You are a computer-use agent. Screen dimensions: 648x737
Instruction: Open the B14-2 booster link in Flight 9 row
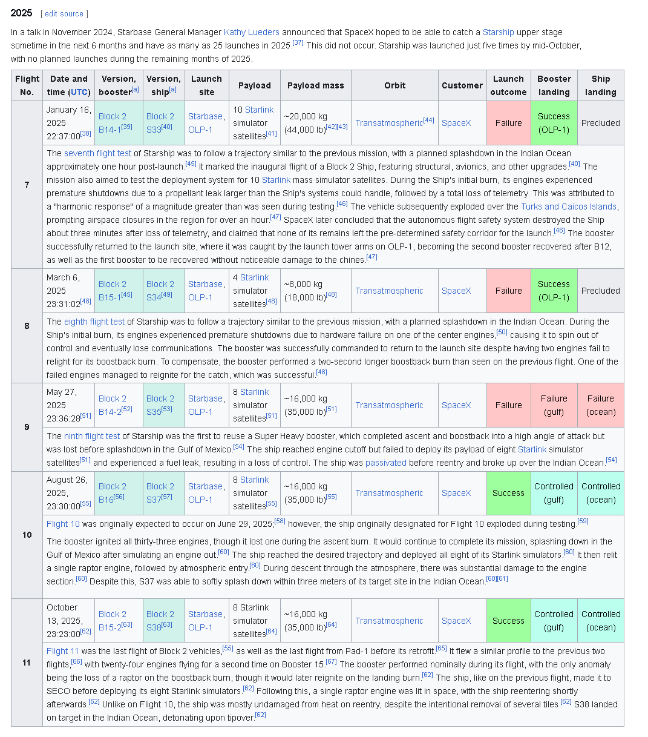[110, 412]
